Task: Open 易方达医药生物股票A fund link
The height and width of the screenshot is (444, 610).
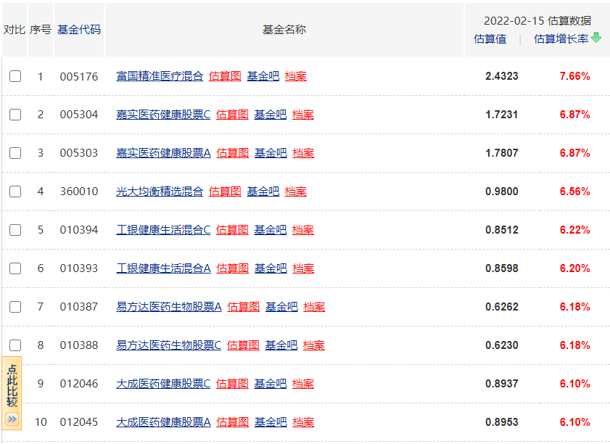Action: pos(169,307)
